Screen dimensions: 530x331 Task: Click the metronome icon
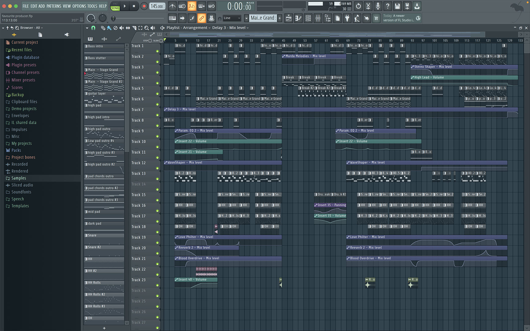(x=173, y=6)
